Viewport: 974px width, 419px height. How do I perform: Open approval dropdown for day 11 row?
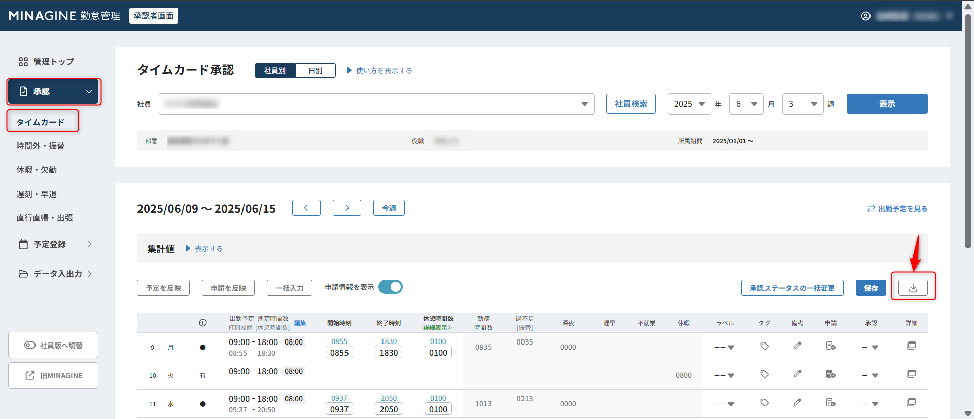click(x=871, y=404)
